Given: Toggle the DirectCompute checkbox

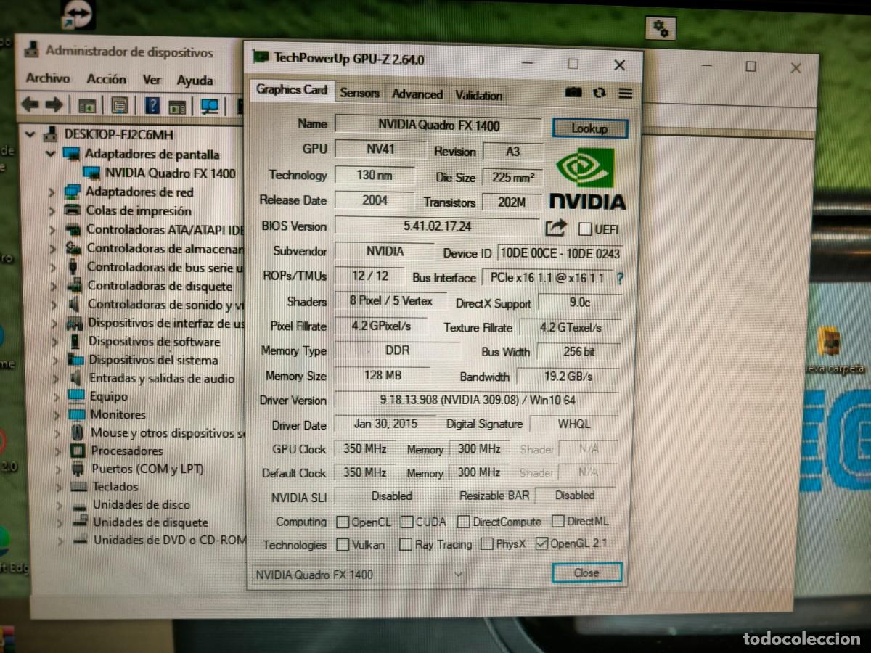Looking at the screenshot, I should pos(464,522).
